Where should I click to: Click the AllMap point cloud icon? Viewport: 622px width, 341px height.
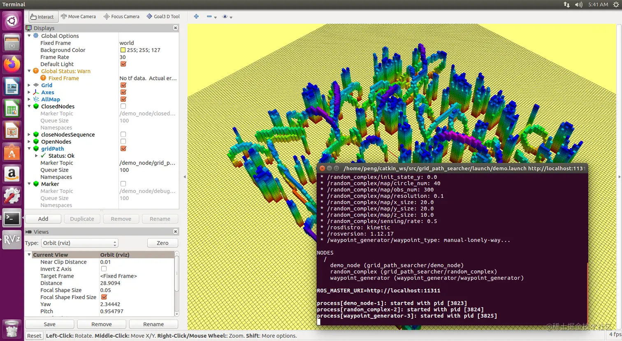36,99
